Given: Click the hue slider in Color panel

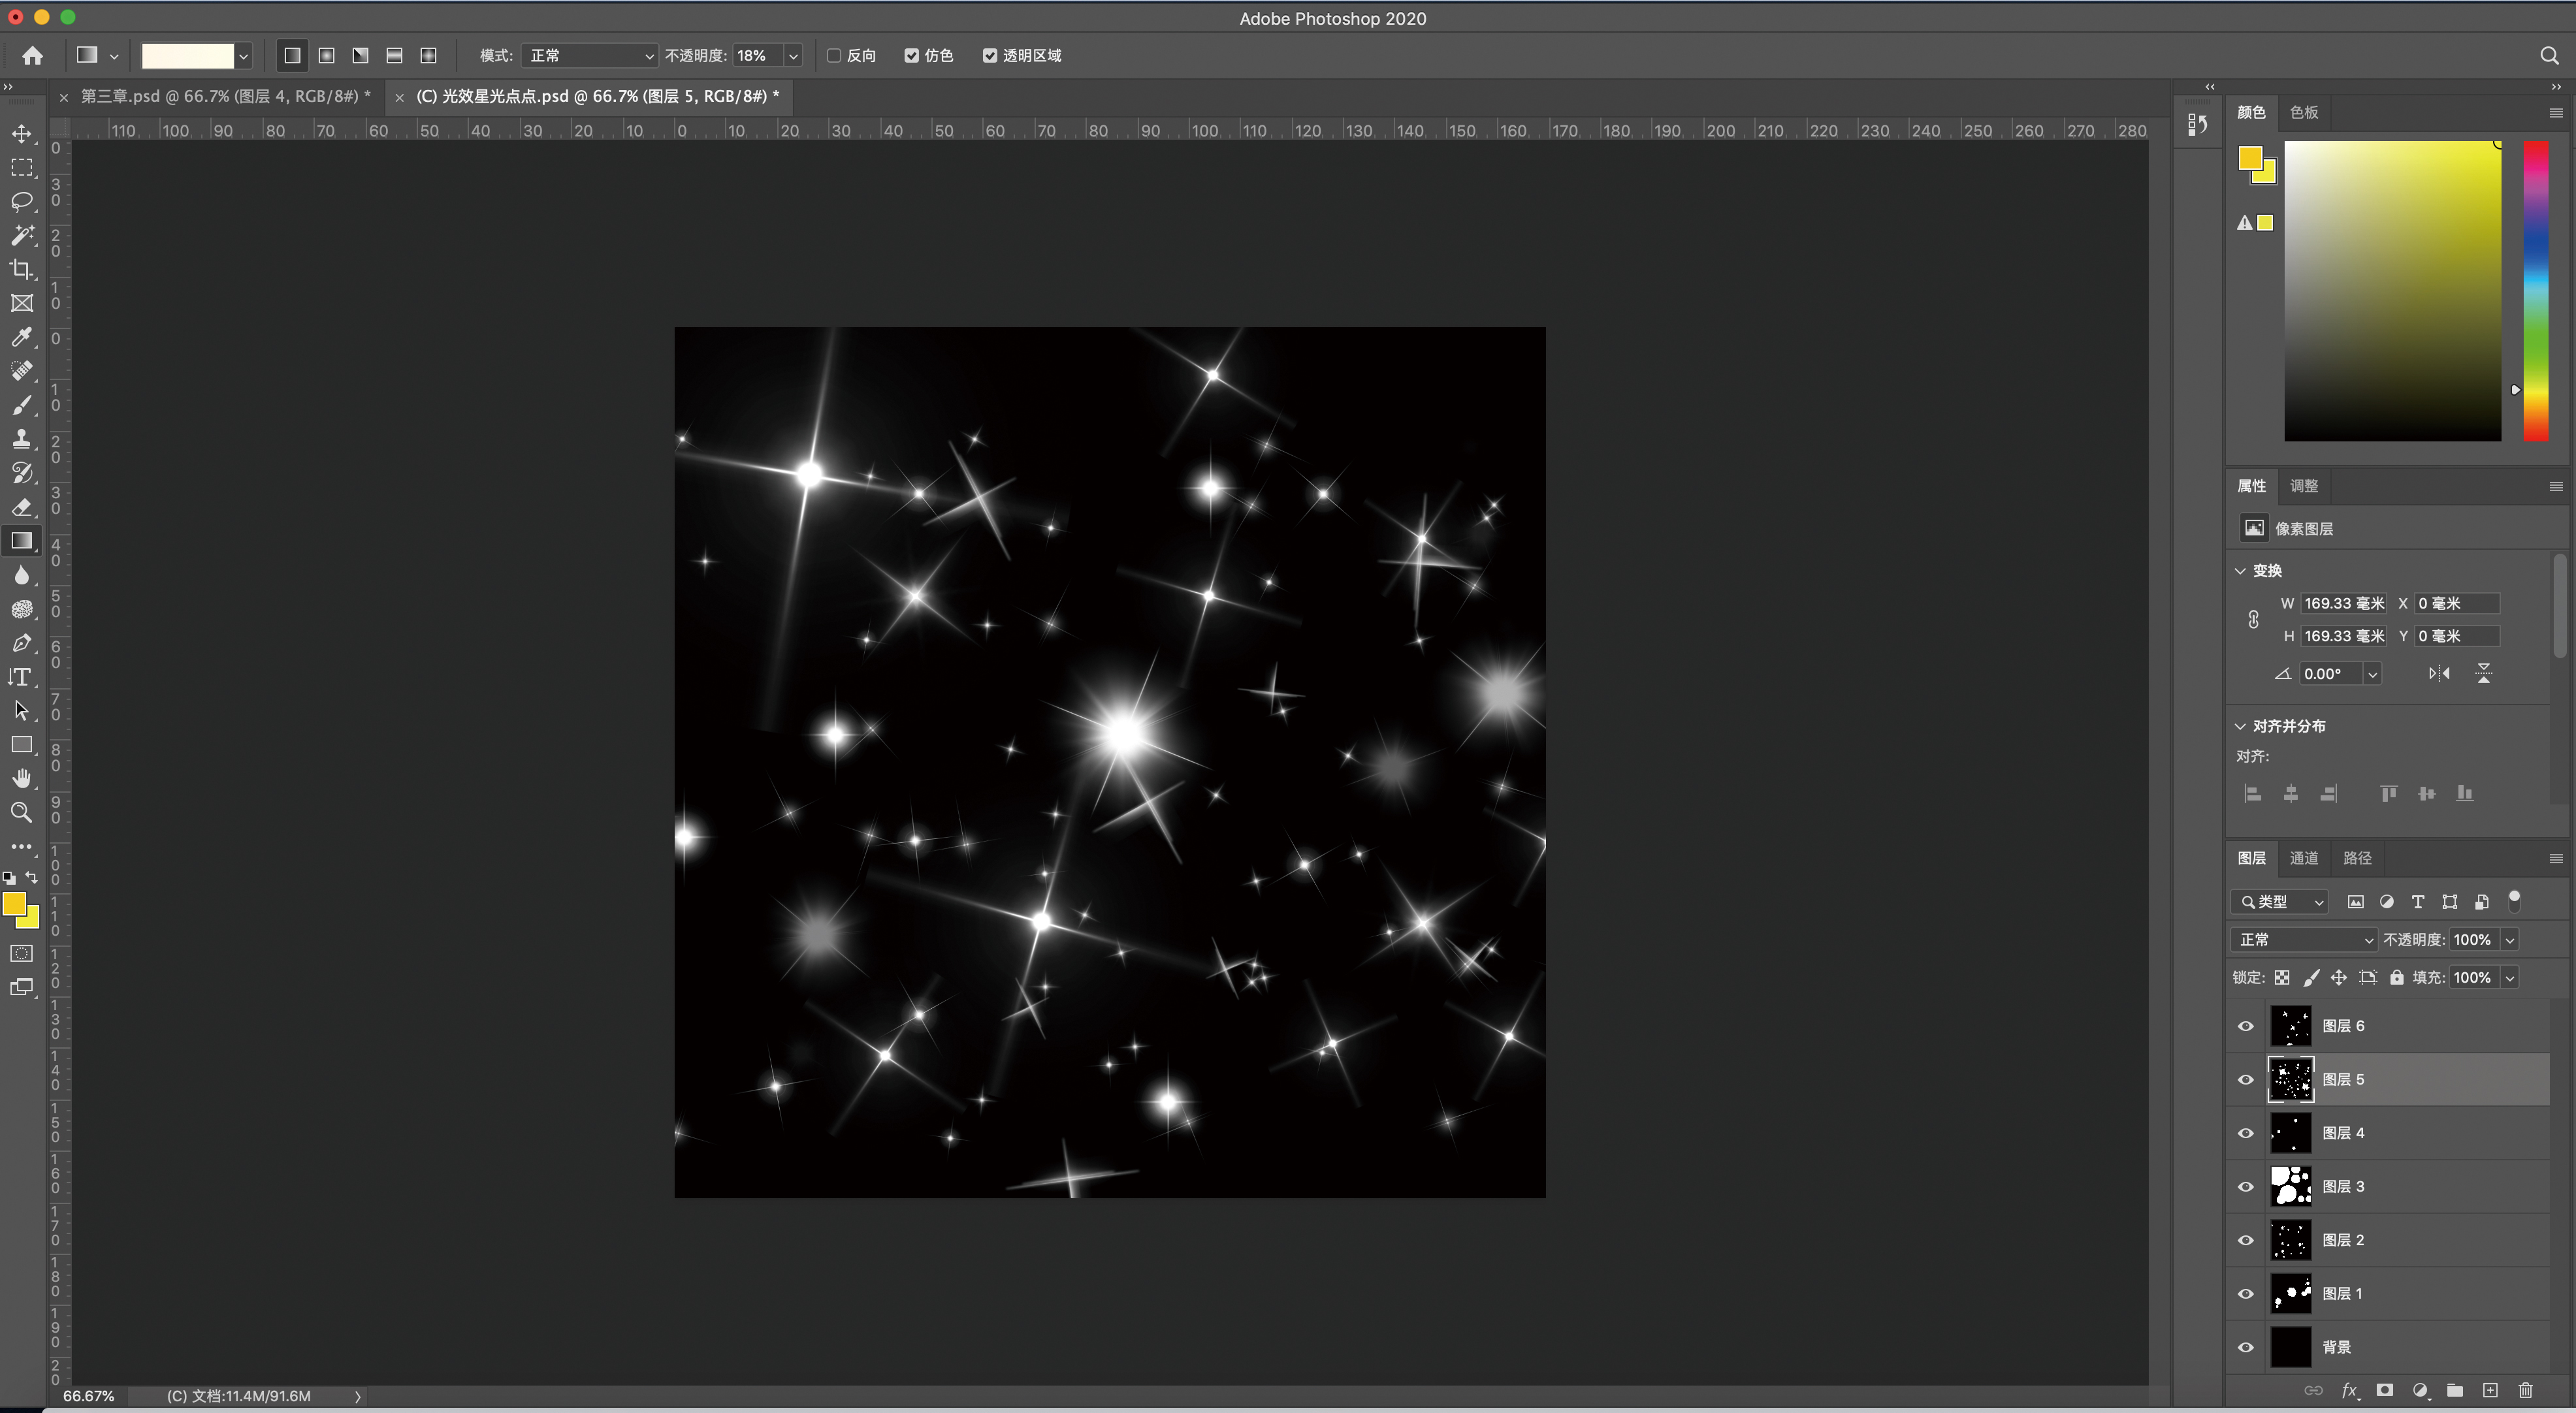Looking at the screenshot, I should click(x=2535, y=290).
